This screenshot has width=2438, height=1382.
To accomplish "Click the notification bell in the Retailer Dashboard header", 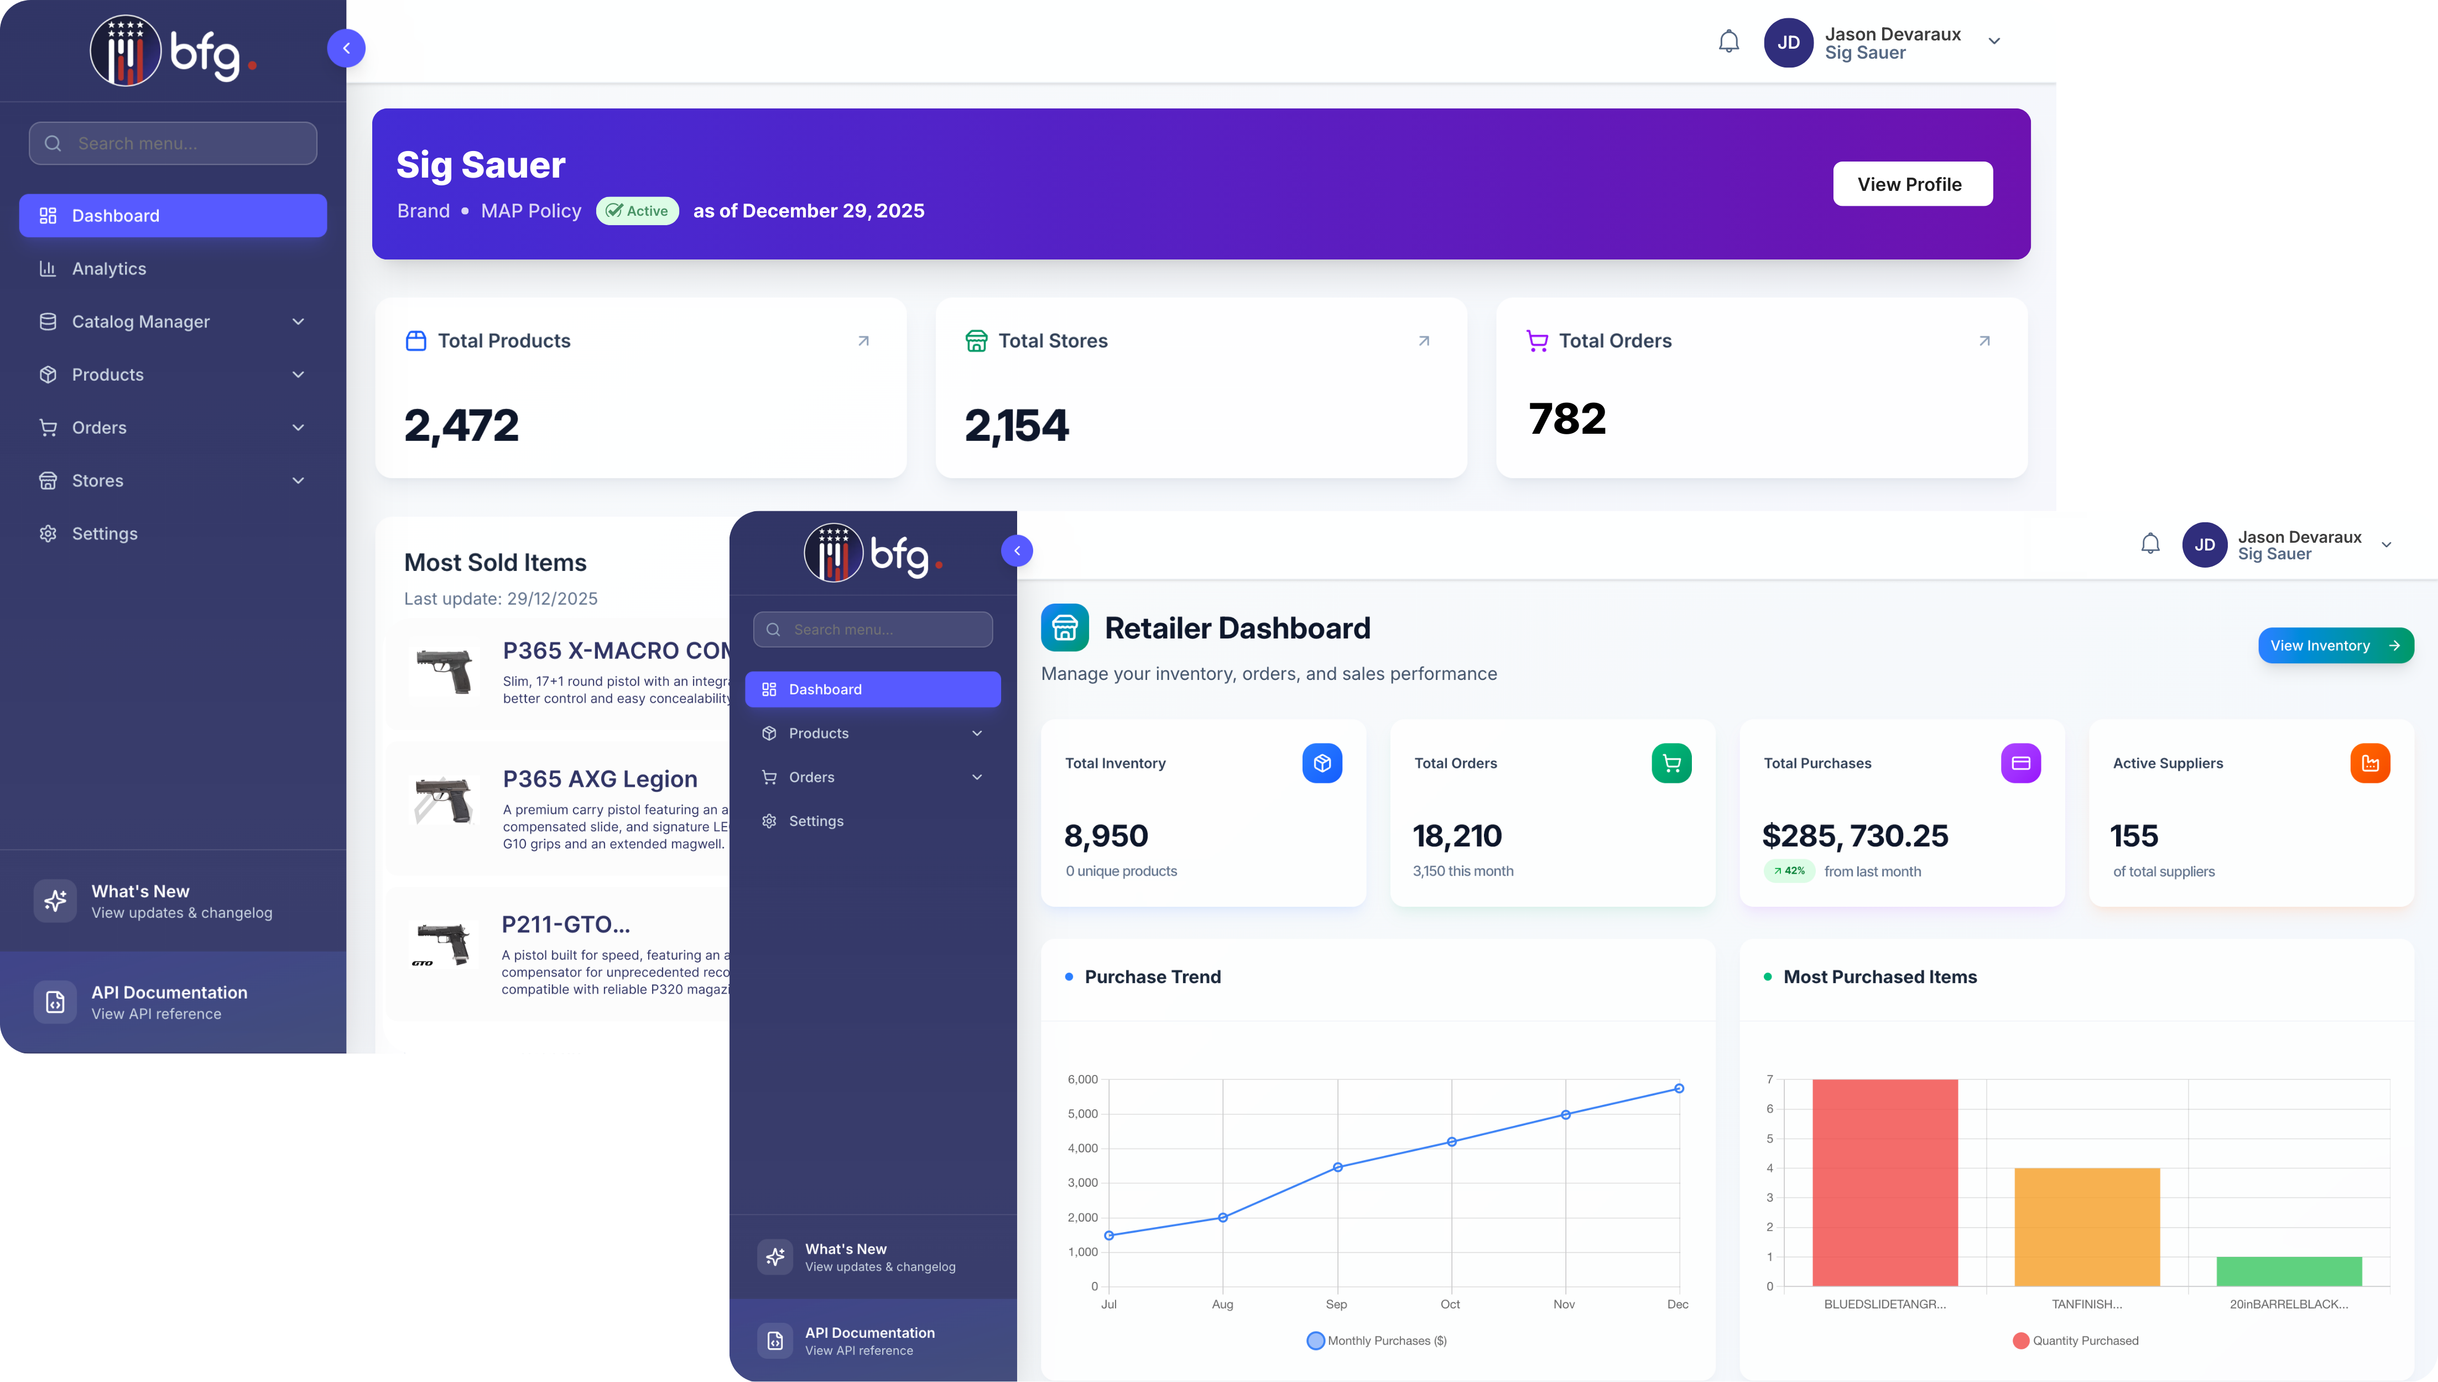I will click(x=2150, y=544).
